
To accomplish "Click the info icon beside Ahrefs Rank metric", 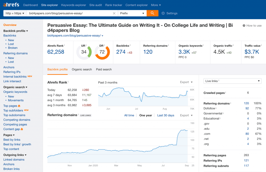I will 64,45.
